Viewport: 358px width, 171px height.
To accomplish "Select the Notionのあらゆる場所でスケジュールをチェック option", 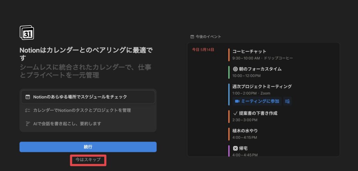I will 88,97.
